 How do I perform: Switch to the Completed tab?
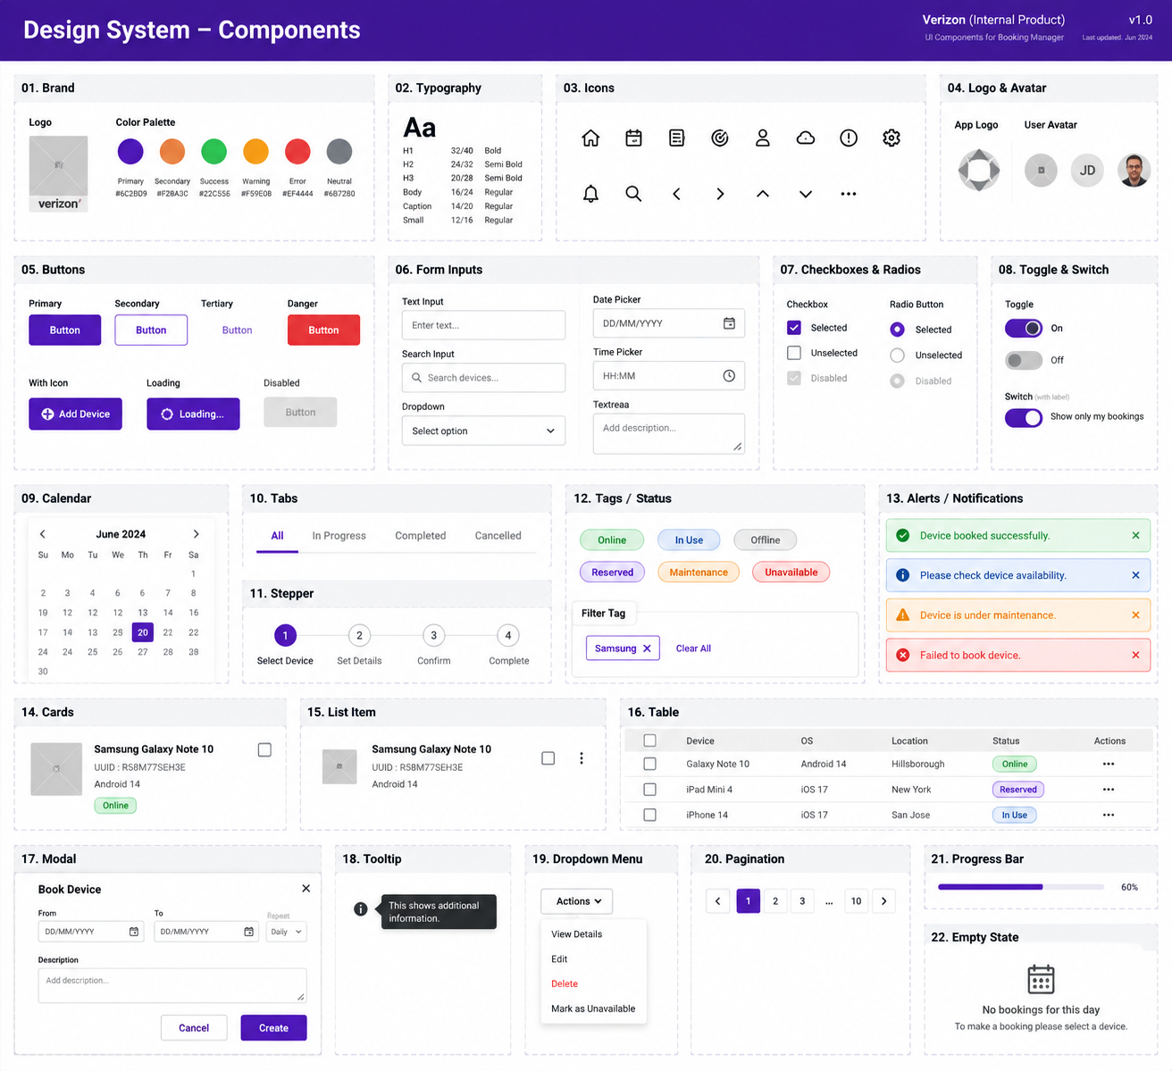click(421, 536)
